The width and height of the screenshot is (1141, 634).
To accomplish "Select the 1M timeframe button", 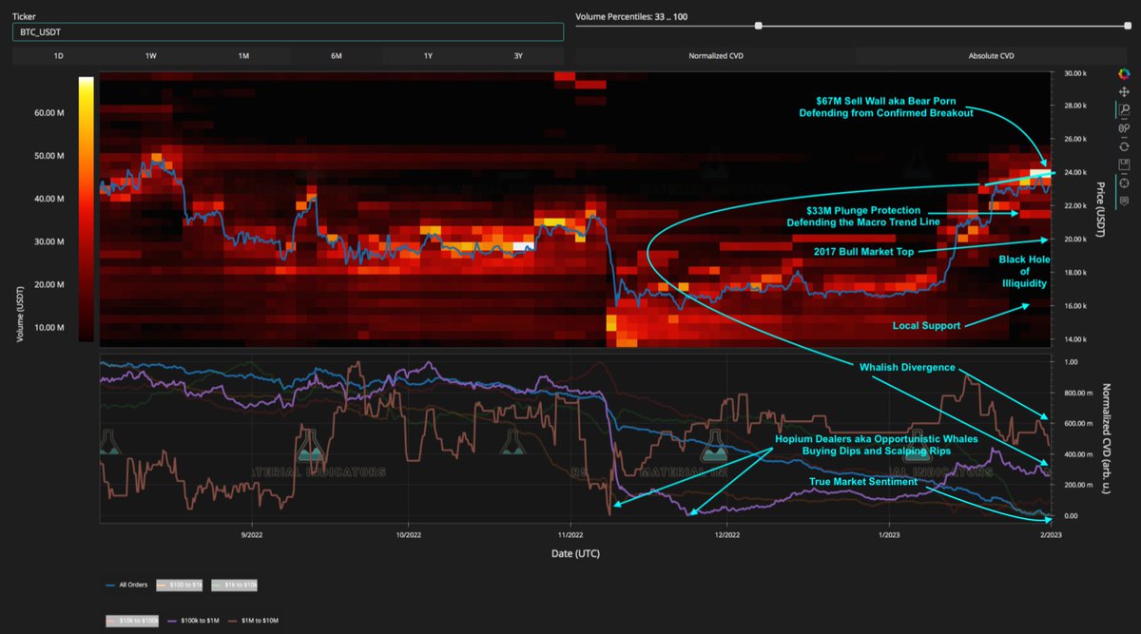I will tap(243, 56).
